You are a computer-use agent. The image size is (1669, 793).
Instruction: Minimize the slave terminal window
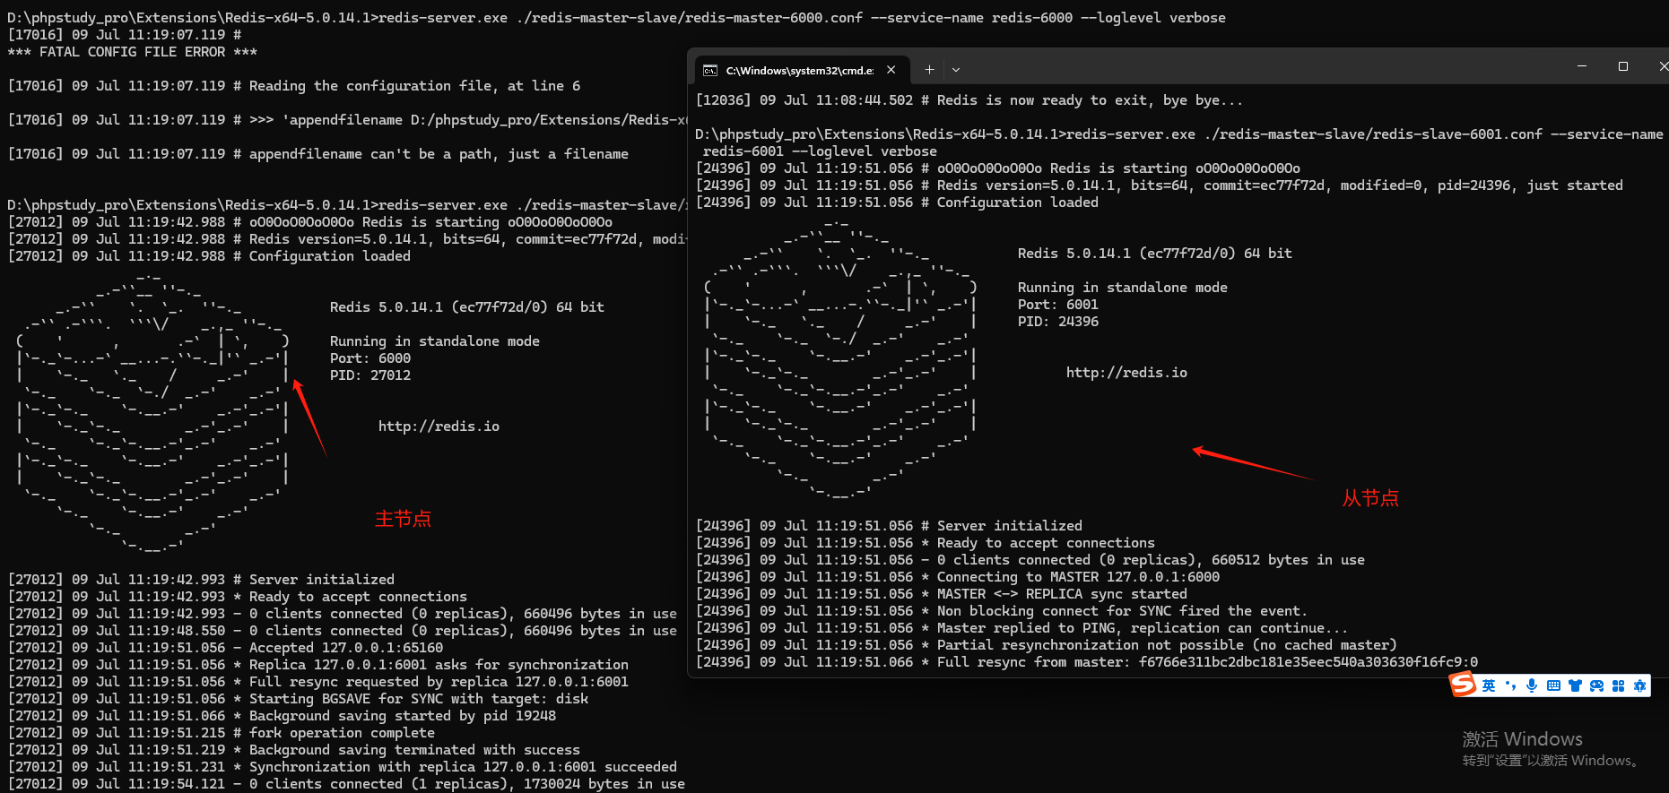[1582, 66]
